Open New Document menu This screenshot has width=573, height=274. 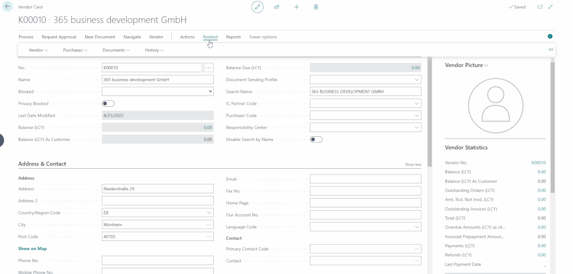[x=100, y=37]
